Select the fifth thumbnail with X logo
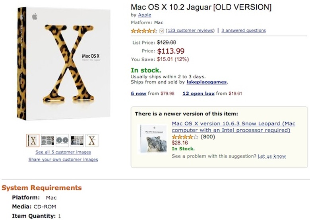Screen dimensions: 310x220 click(x=92, y=140)
